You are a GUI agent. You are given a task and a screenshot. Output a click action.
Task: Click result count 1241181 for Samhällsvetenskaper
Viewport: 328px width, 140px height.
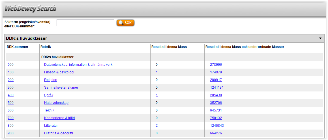[217, 88]
